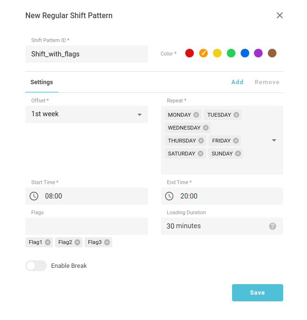Delete the Flag3 chip
Viewport: 307px width, 320px height.
(107, 243)
